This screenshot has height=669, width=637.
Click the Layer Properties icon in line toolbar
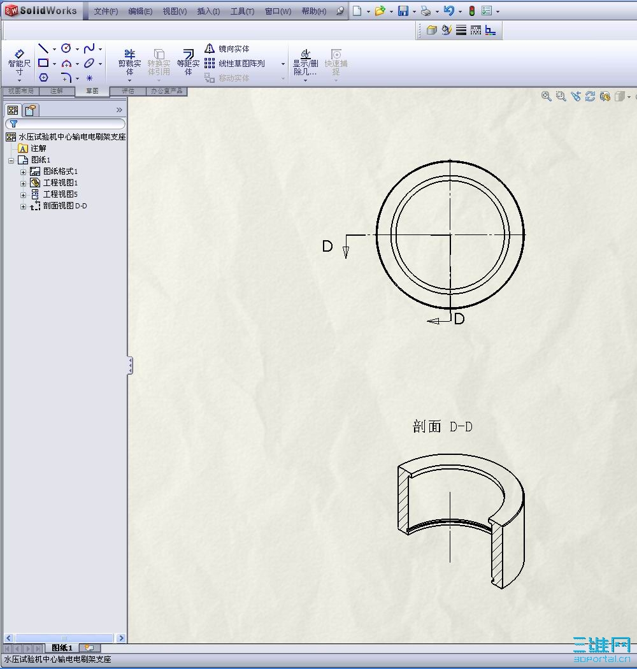[x=432, y=30]
